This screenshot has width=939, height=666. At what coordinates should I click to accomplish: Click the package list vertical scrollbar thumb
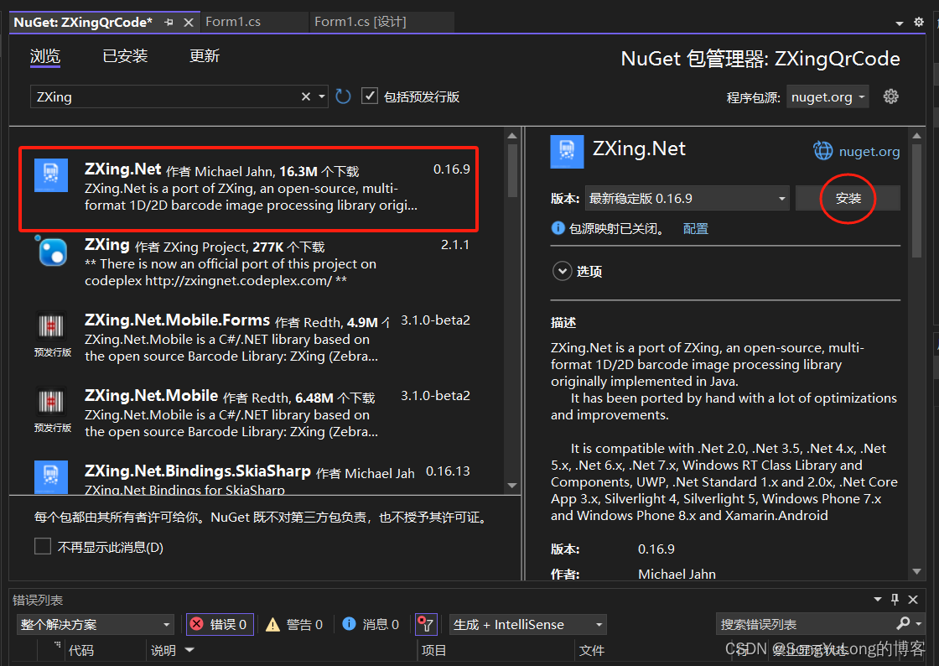point(512,170)
